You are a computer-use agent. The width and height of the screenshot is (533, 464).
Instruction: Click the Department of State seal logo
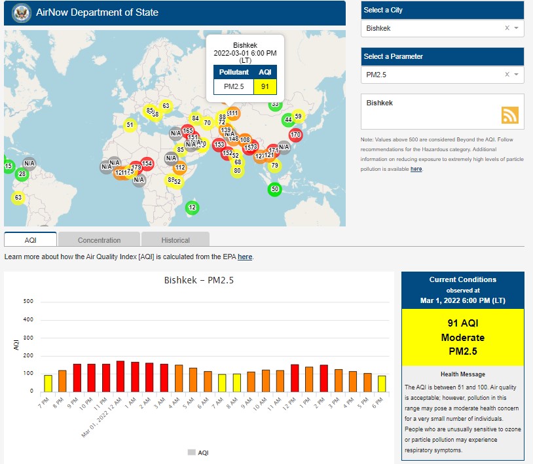[20, 12]
